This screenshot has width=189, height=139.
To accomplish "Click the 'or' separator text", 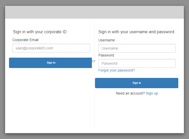I will click(x=94, y=61).
